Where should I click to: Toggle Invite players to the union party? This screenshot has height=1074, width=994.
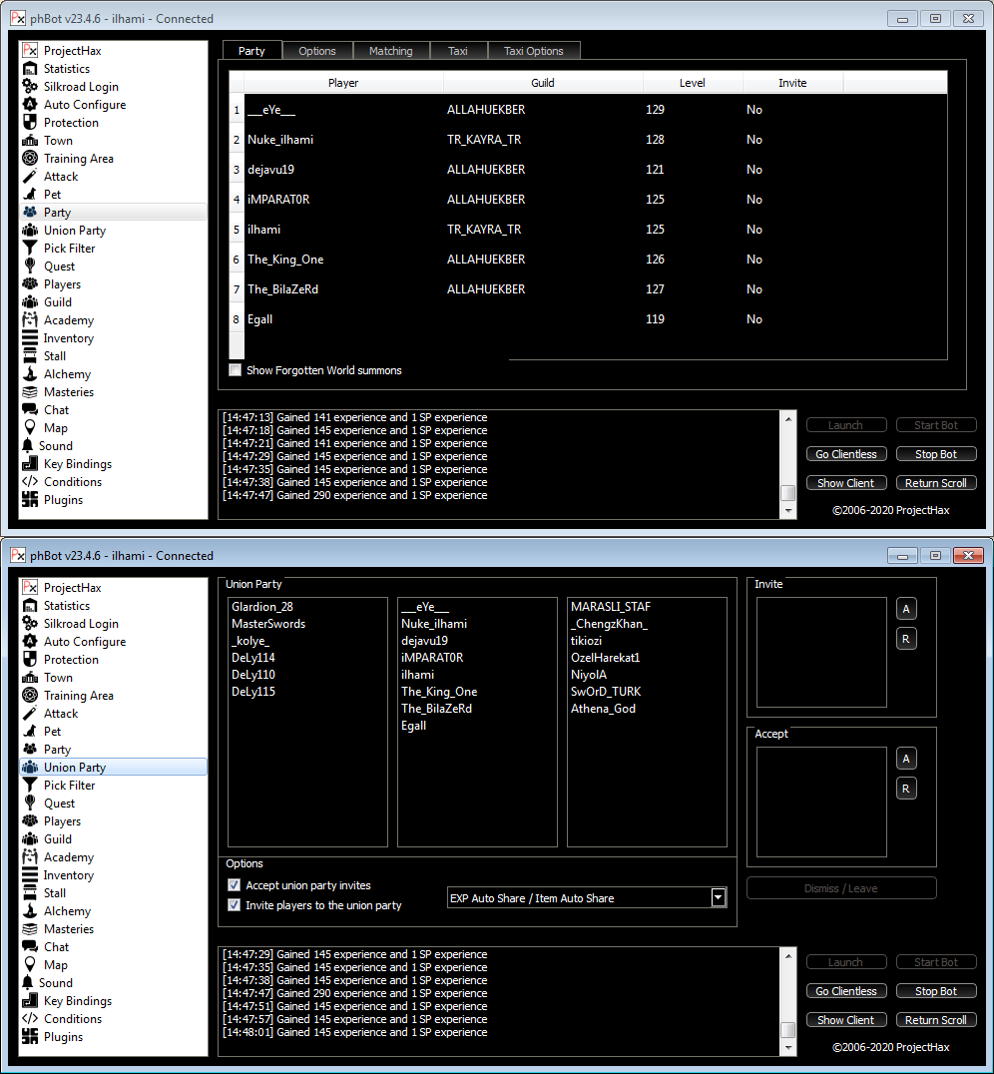point(236,905)
